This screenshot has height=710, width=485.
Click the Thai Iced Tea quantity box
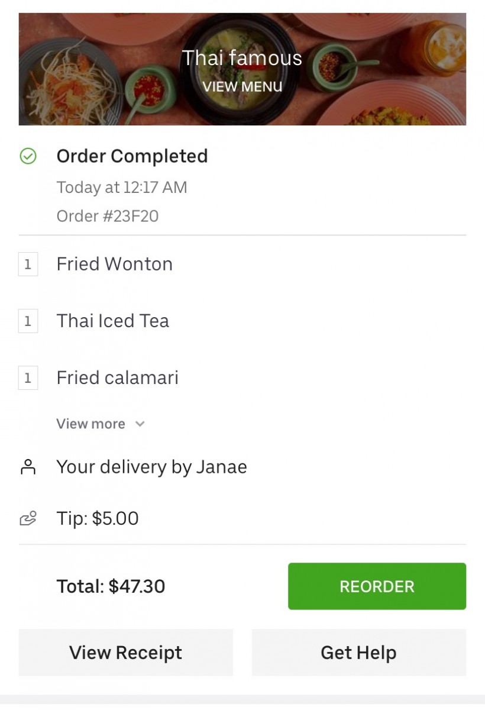pos(28,321)
